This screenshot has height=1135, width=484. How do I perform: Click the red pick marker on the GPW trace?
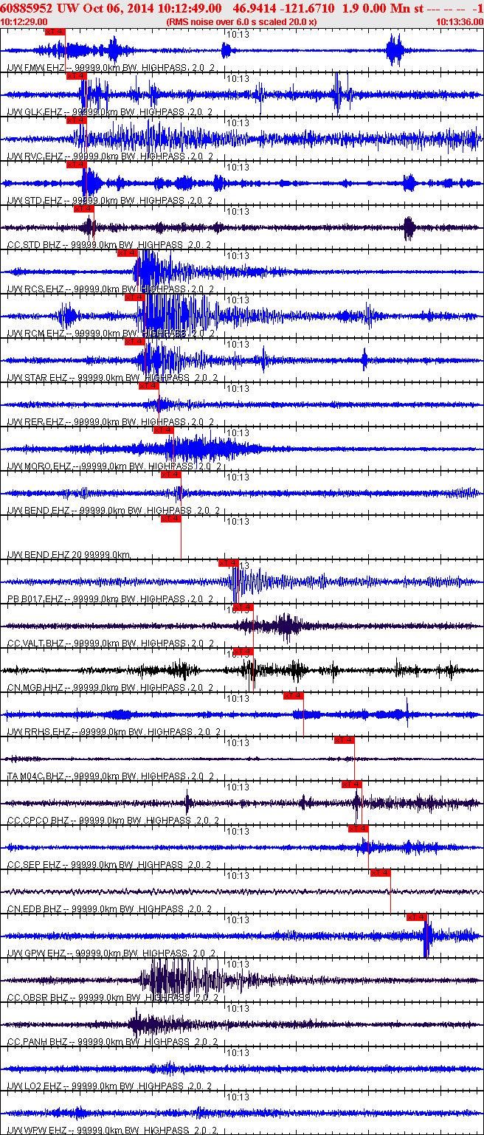pos(417,917)
